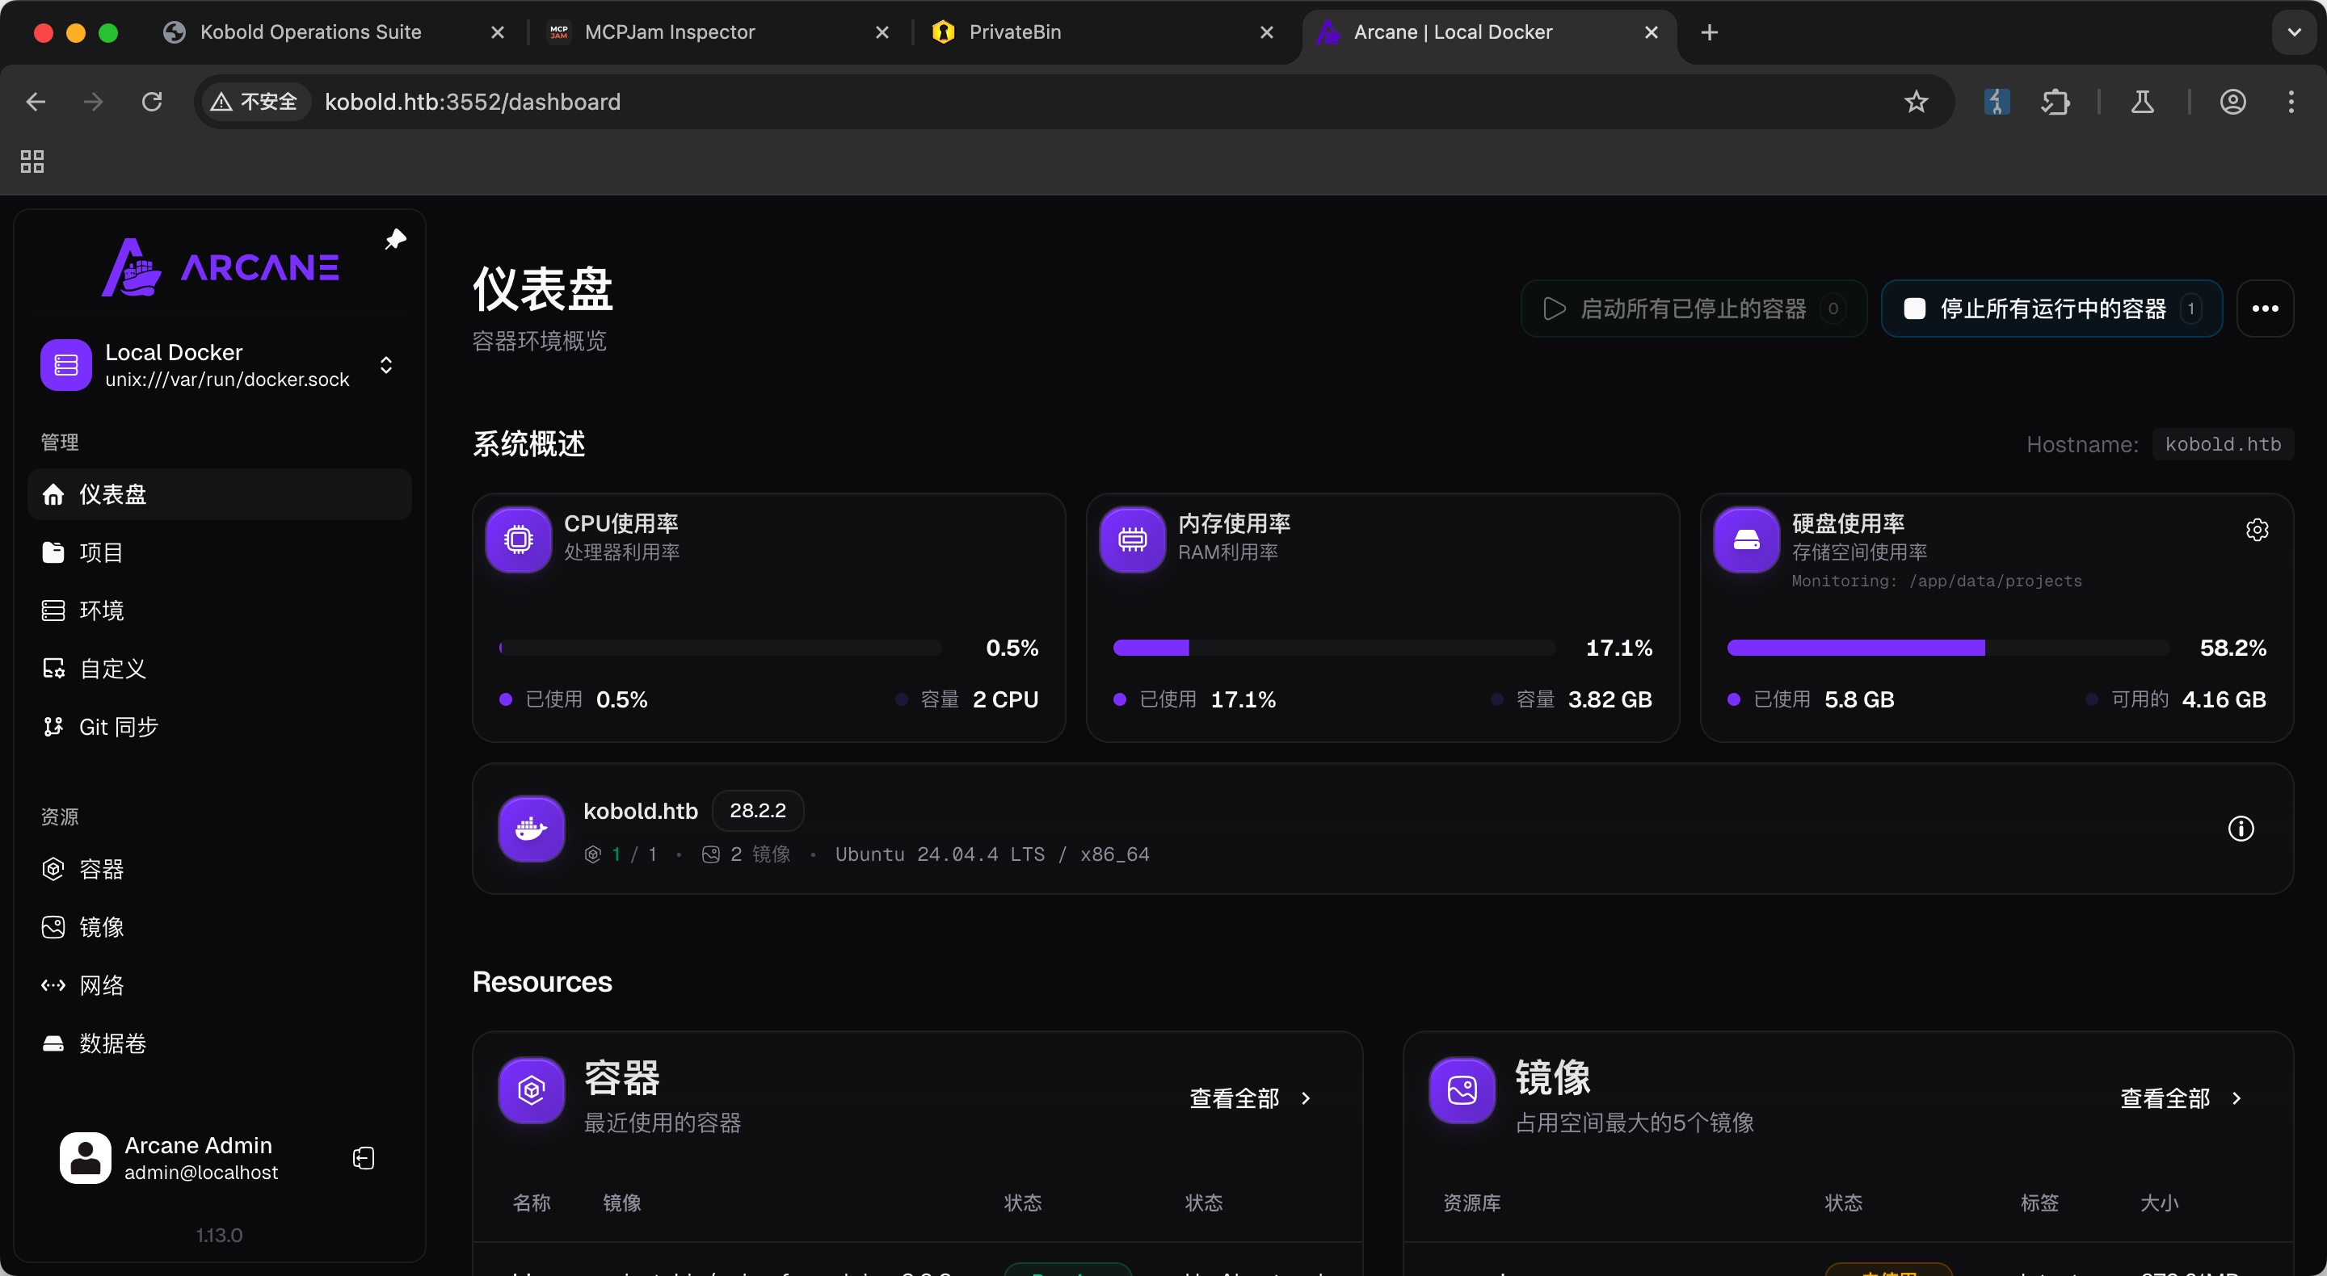The width and height of the screenshot is (2327, 1276).
Task: Close the PrivateBin tab
Action: pos(1266,32)
